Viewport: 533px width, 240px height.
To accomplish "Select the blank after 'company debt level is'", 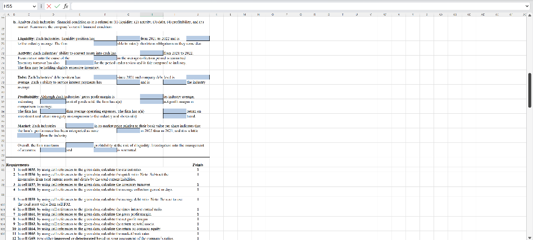I will point(198,77).
